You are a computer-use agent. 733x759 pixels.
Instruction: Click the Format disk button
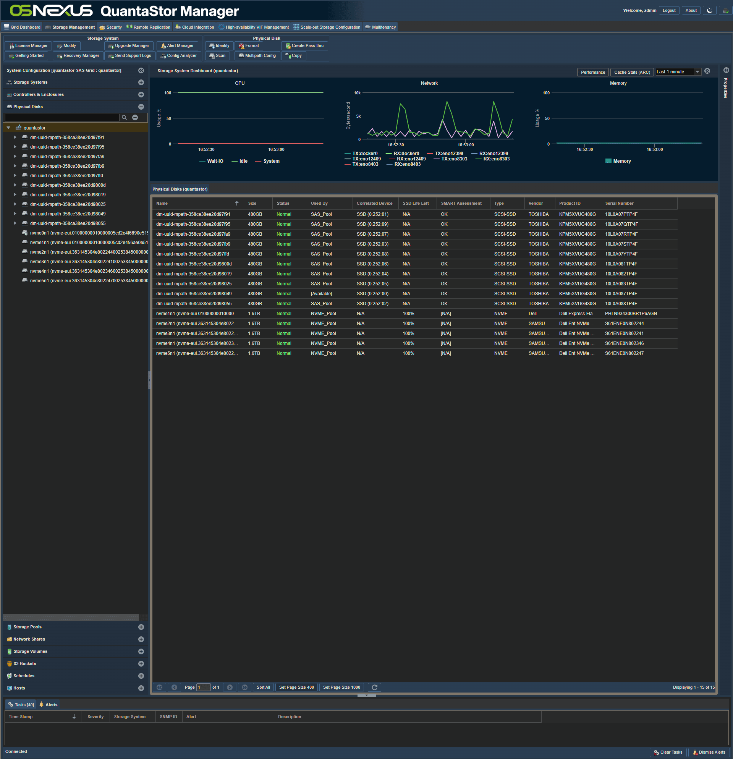[x=249, y=46]
